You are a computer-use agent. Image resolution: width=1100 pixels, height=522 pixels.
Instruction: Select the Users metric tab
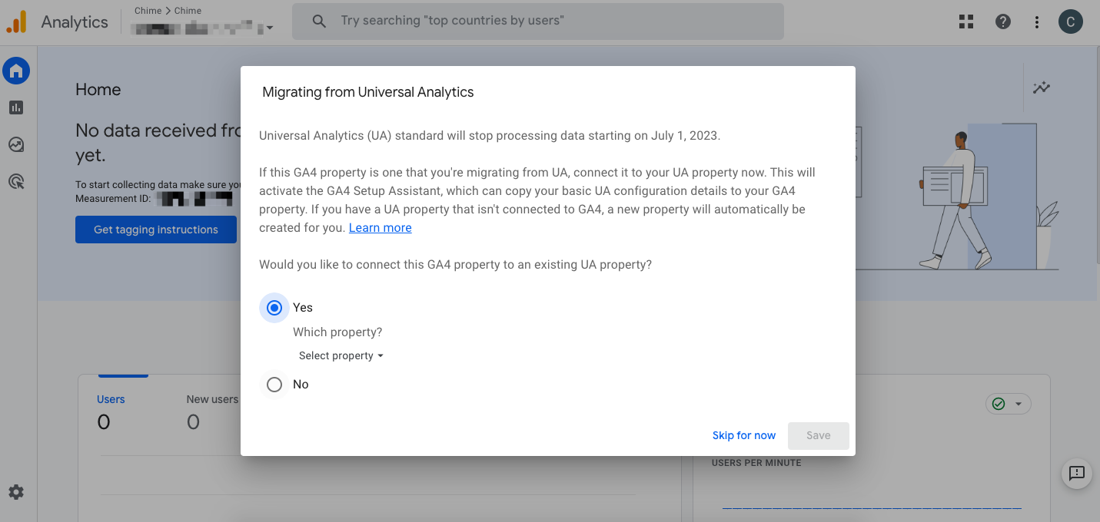pyautogui.click(x=111, y=399)
